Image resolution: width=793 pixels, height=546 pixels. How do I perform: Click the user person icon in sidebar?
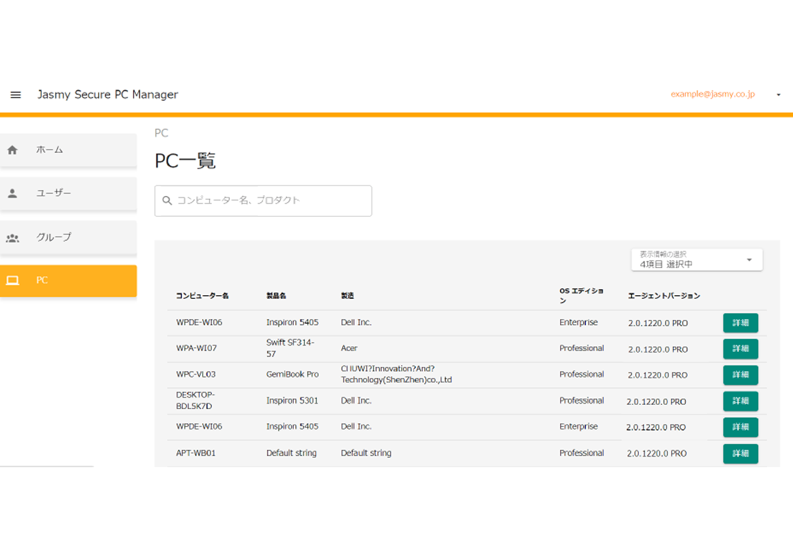[x=12, y=193]
